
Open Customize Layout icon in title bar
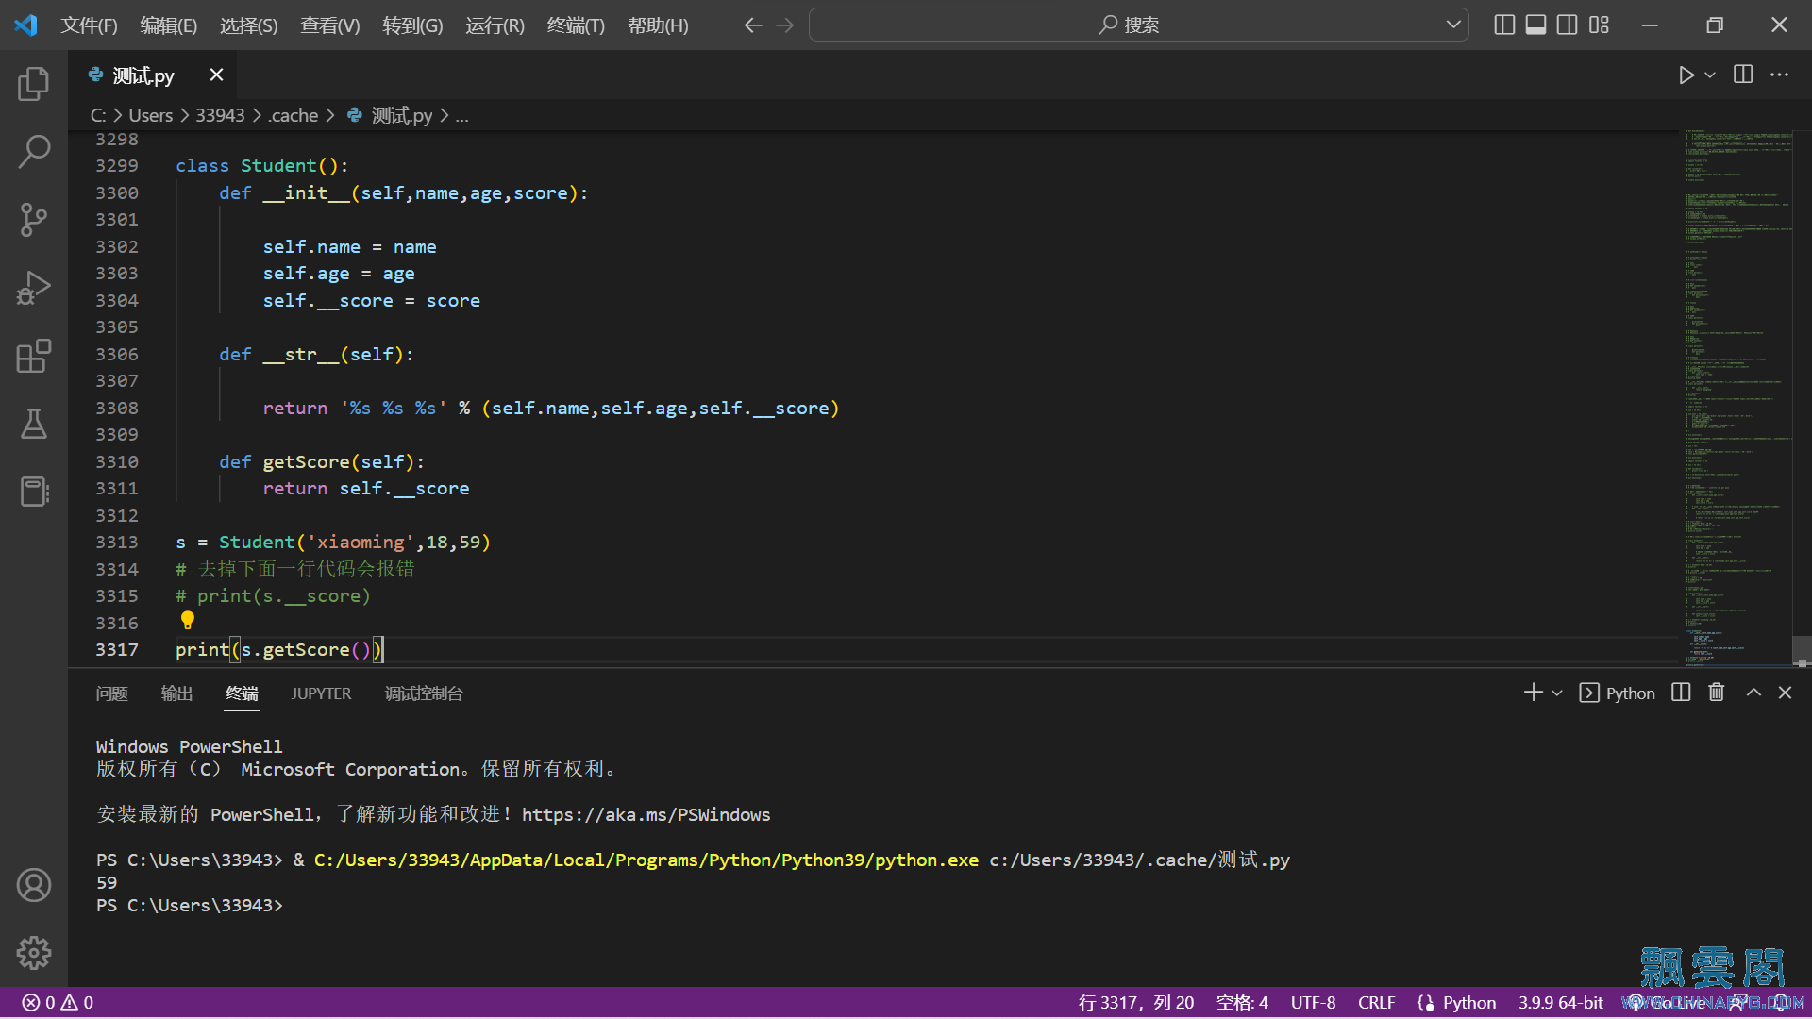tap(1599, 25)
